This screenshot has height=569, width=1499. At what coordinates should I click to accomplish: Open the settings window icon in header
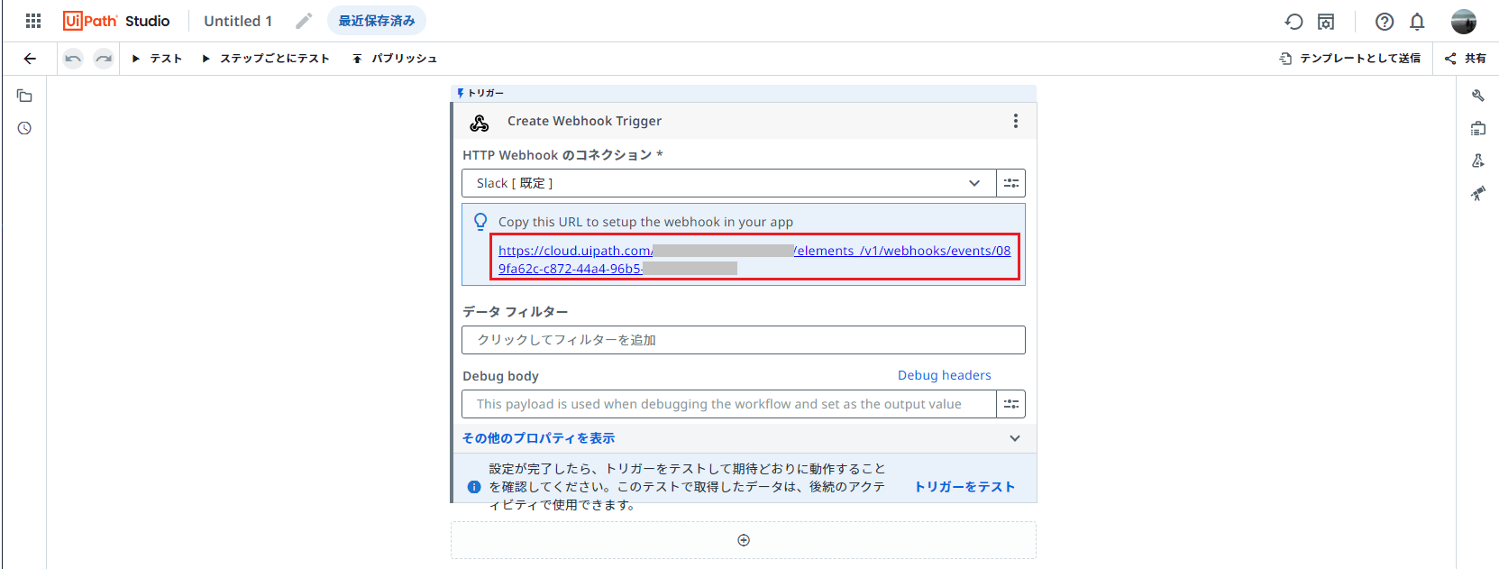tap(1326, 22)
